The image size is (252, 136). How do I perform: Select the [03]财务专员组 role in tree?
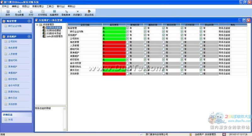54,33
